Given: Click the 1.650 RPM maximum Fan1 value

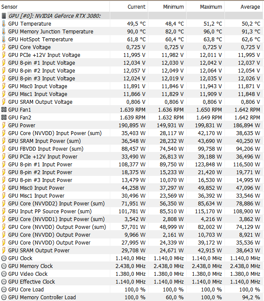Looking at the screenshot, I should coord(209,110).
